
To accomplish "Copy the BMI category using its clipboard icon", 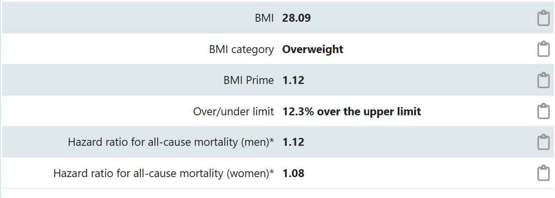I will (543, 49).
